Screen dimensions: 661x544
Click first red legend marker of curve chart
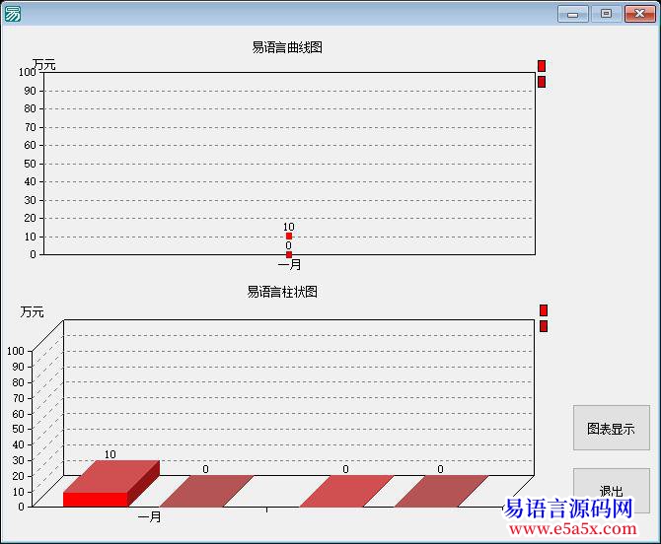542,65
